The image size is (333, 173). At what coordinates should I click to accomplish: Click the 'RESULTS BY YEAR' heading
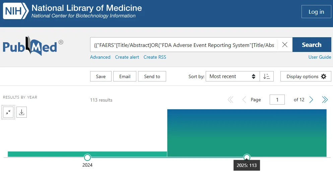pos(20,97)
